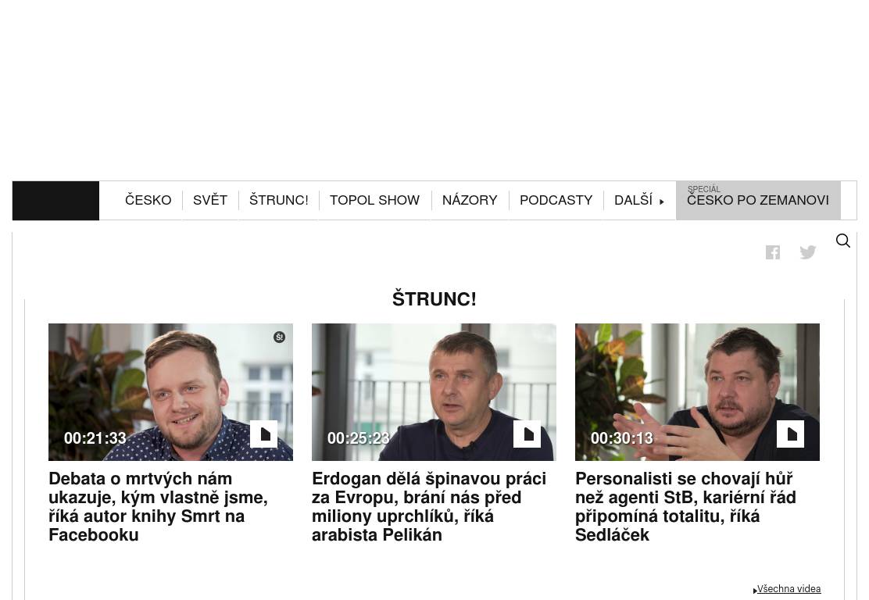
Task: Open PODCASTY section
Action: [556, 200]
